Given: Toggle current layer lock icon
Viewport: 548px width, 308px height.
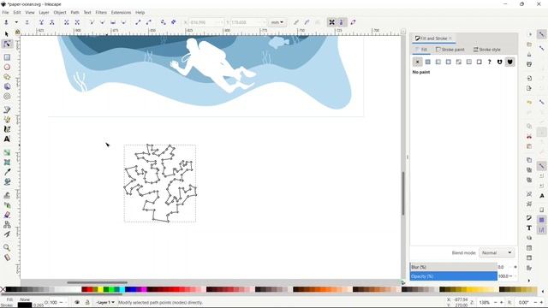Looking at the screenshot, I should [87, 302].
